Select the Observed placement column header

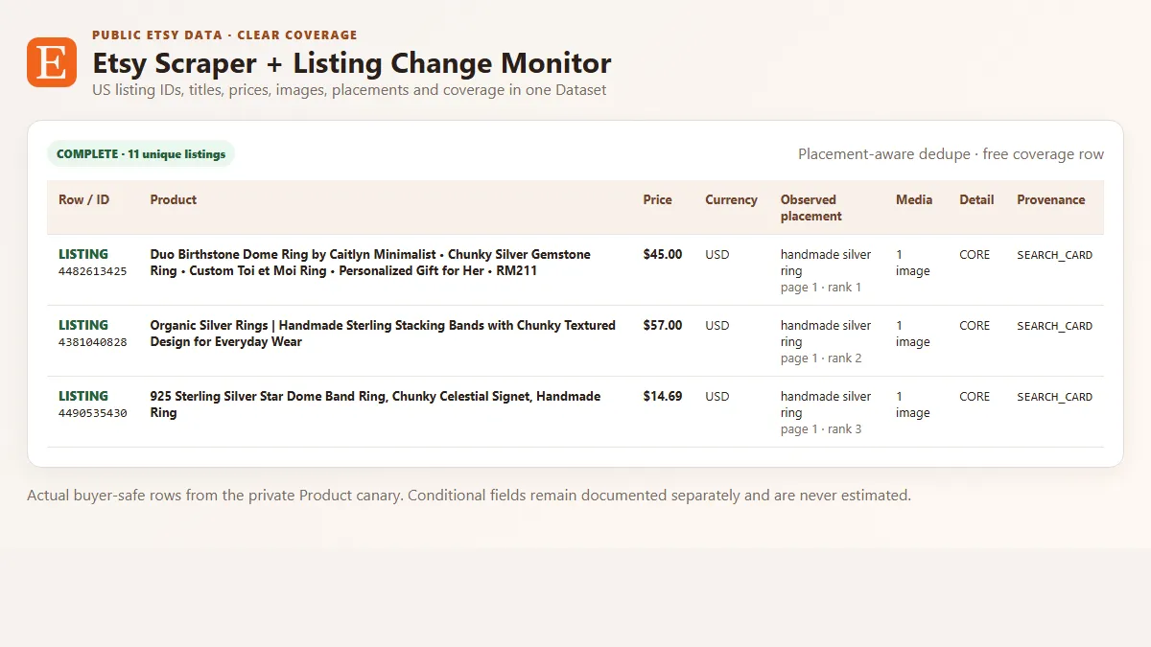click(x=810, y=208)
